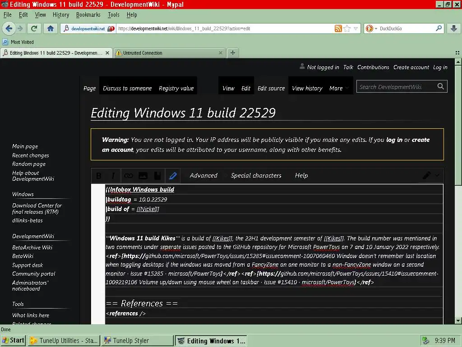The image size is (462, 347).
Task: Click the page scrollbar up arrow
Action: [x=458, y=62]
